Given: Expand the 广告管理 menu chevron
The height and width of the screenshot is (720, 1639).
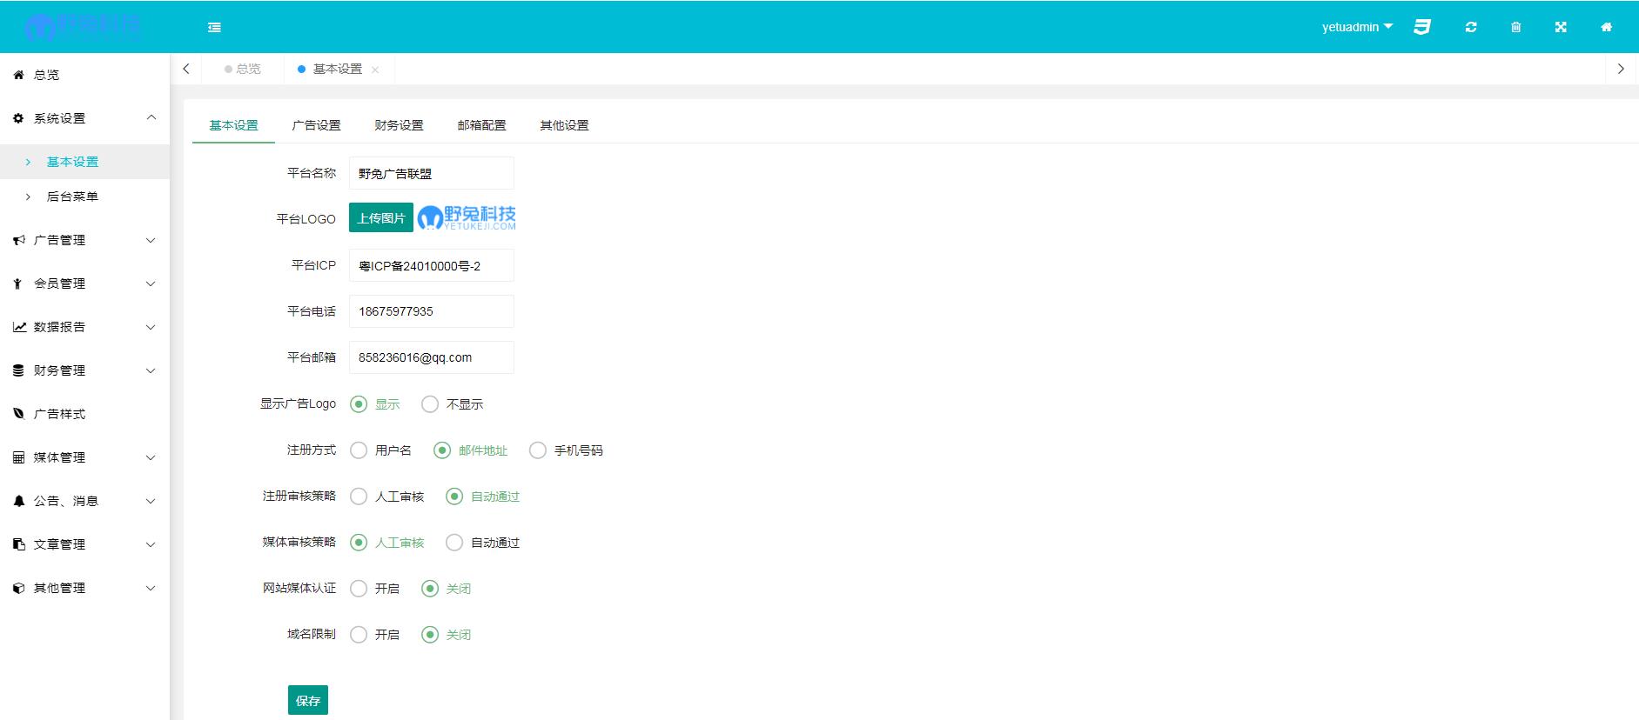Looking at the screenshot, I should point(151,240).
